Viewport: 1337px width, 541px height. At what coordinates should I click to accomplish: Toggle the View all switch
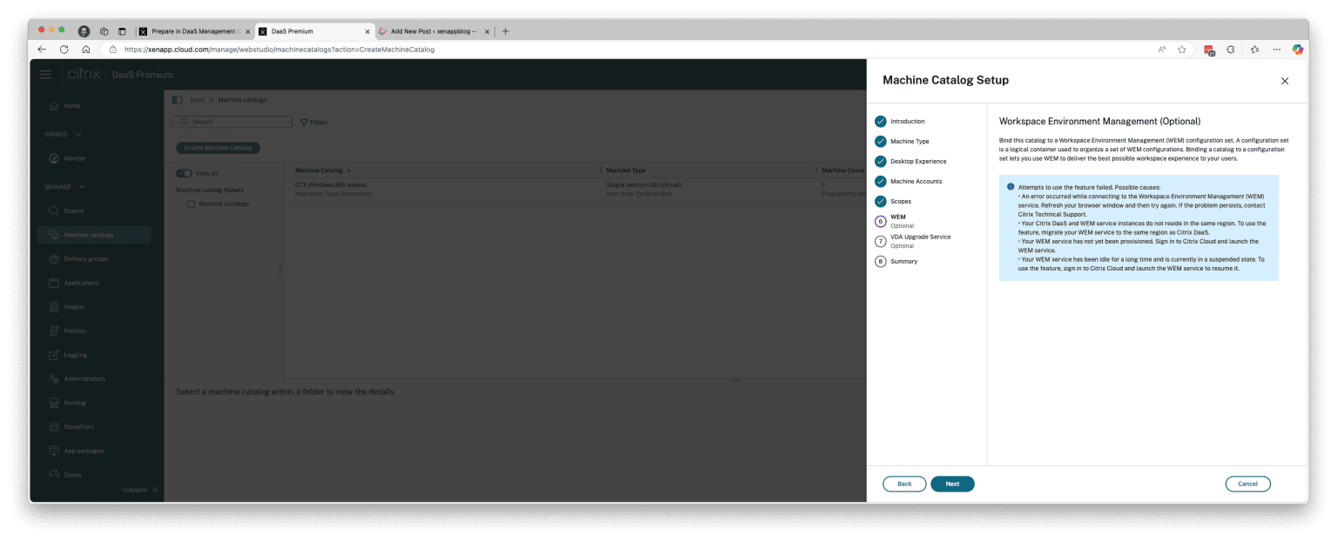tap(185, 173)
